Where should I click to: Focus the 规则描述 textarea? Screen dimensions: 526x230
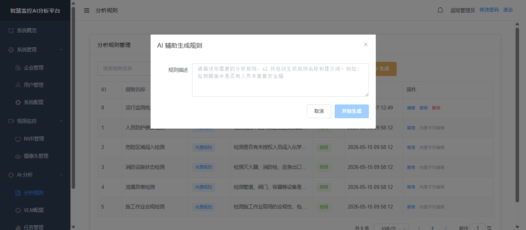280,80
